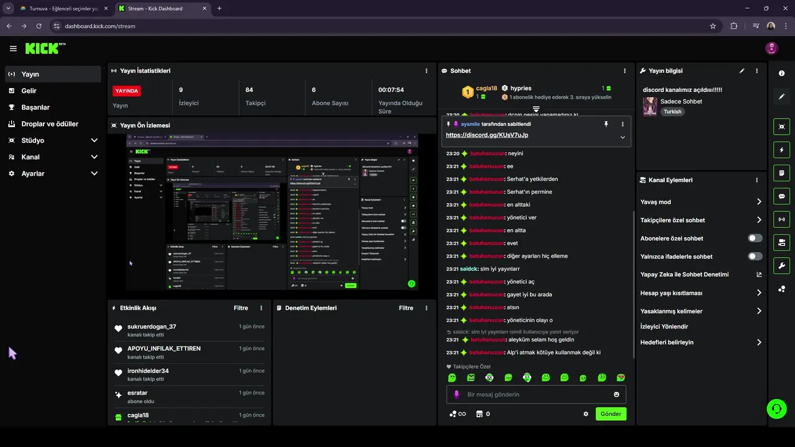Click the green support headset button
The image size is (795, 447).
(776, 409)
